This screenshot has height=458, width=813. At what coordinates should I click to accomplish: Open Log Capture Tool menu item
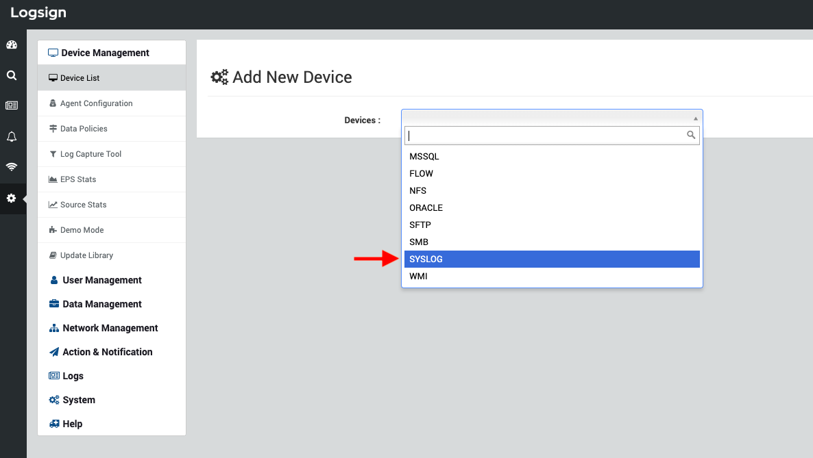112,154
